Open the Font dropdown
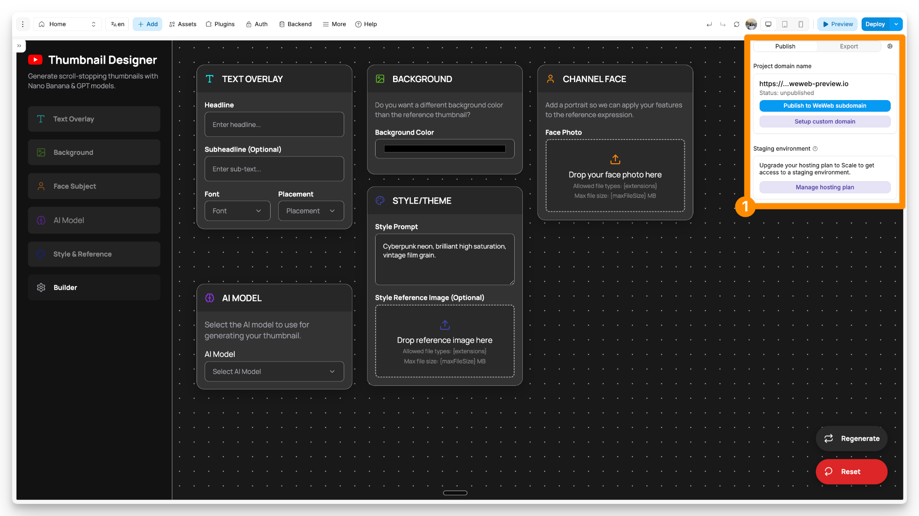 (237, 211)
